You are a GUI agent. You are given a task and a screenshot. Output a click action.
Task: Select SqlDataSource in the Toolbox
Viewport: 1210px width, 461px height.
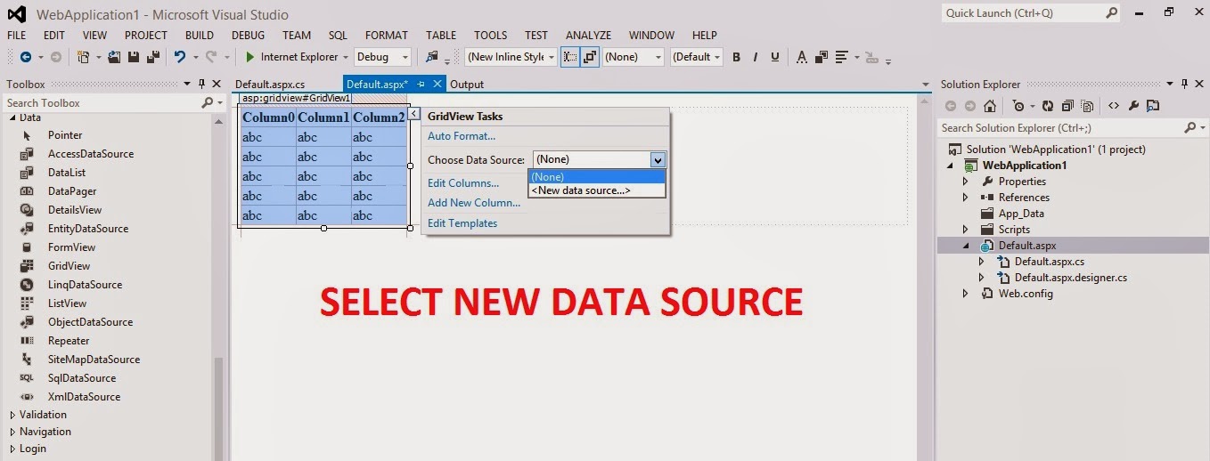click(x=82, y=378)
